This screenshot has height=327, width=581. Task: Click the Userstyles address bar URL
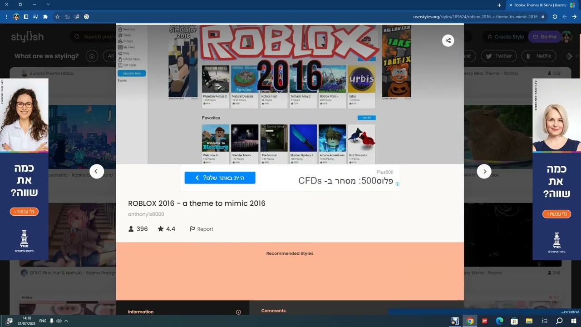coord(475,17)
